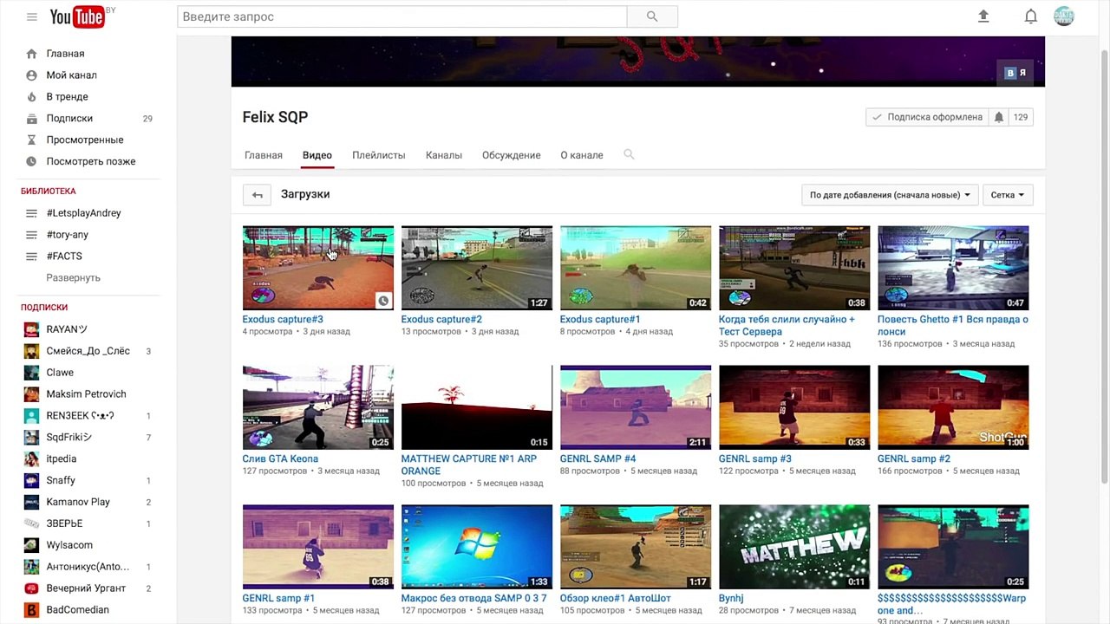This screenshot has height=624, width=1110.
Task: Select the Видео channel tab
Action: point(317,155)
